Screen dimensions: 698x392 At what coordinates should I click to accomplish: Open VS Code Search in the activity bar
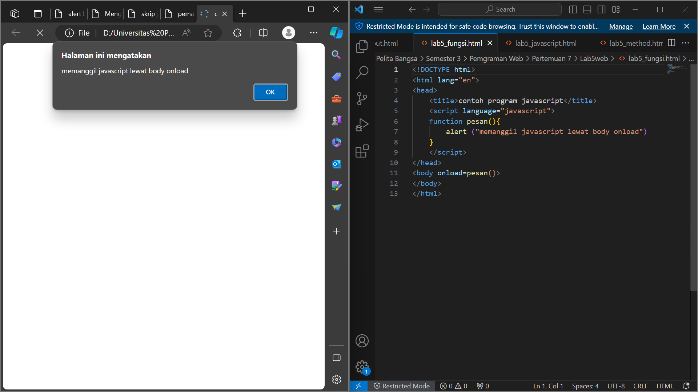pyautogui.click(x=362, y=72)
